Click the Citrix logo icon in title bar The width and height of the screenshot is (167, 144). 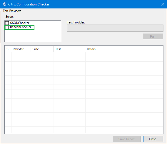(x=5, y=4)
